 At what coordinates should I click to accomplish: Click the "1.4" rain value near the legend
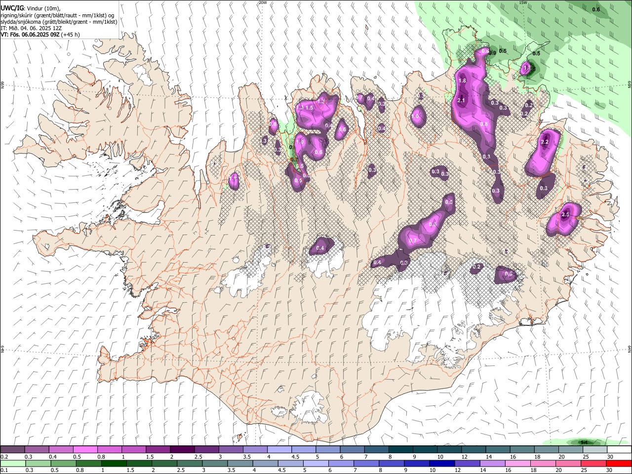[585, 442]
